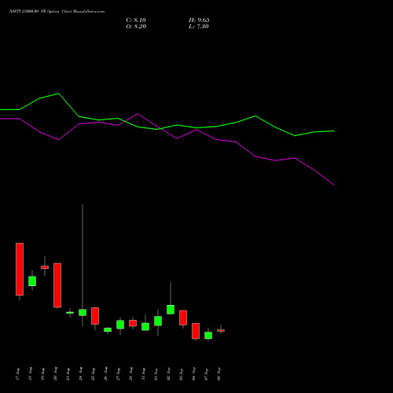Click the red candle for 25 Aug
This screenshot has width=393, height=393.
pos(95,316)
